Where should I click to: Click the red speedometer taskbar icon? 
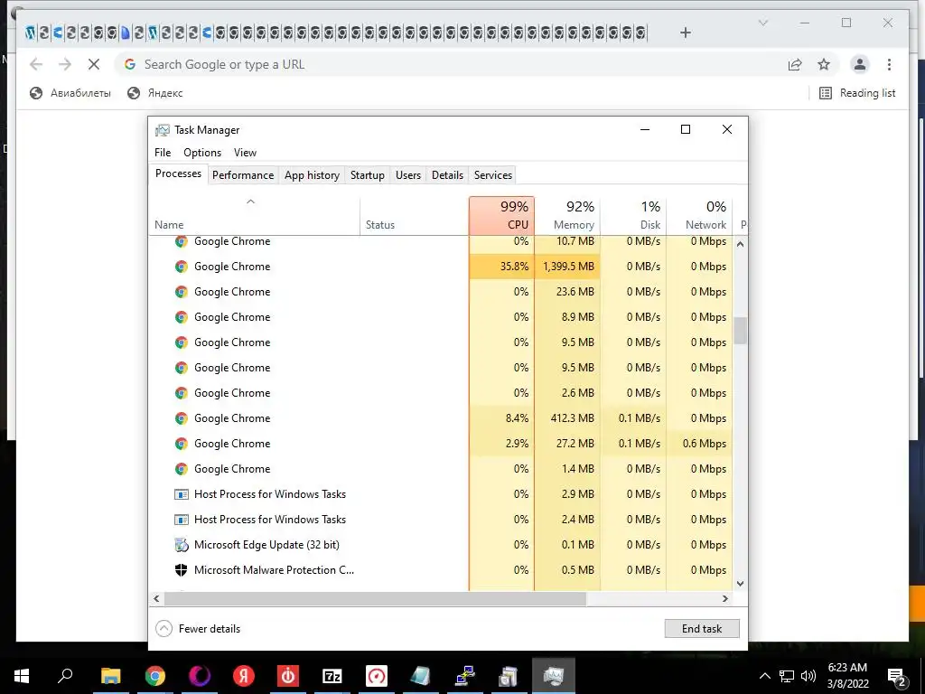point(377,676)
